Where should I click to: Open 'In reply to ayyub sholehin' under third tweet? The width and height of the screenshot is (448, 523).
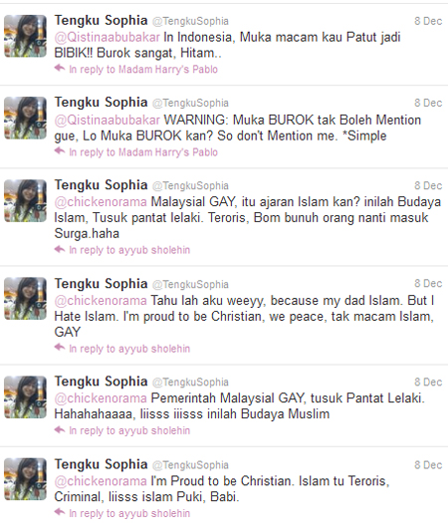point(129,250)
